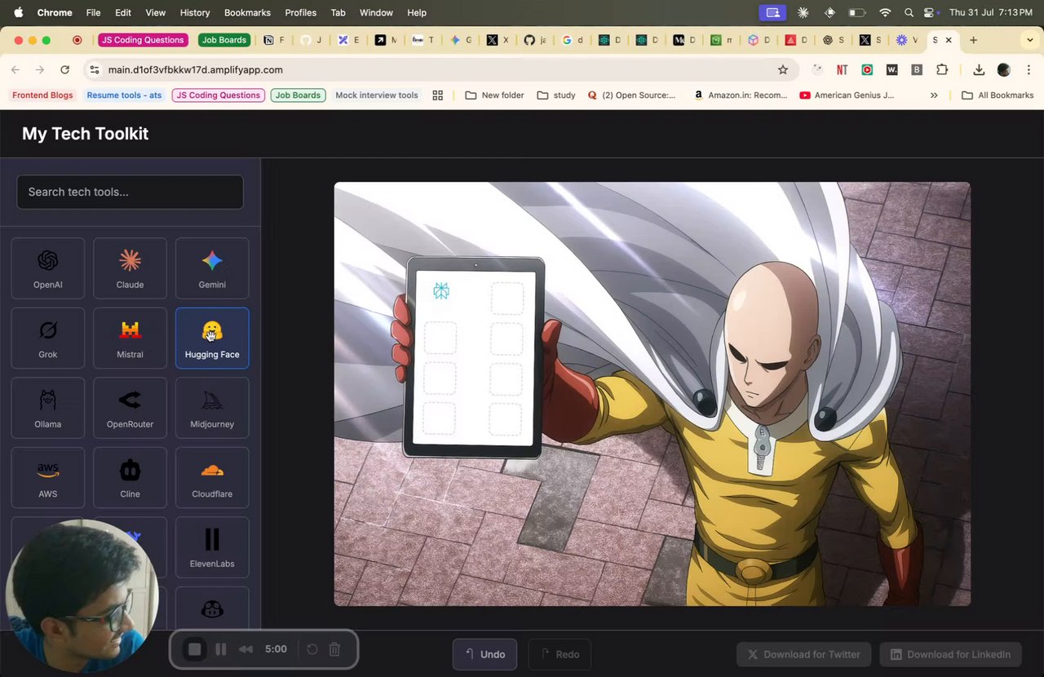
Task: Open the Chrome profile avatar
Action: [1004, 70]
